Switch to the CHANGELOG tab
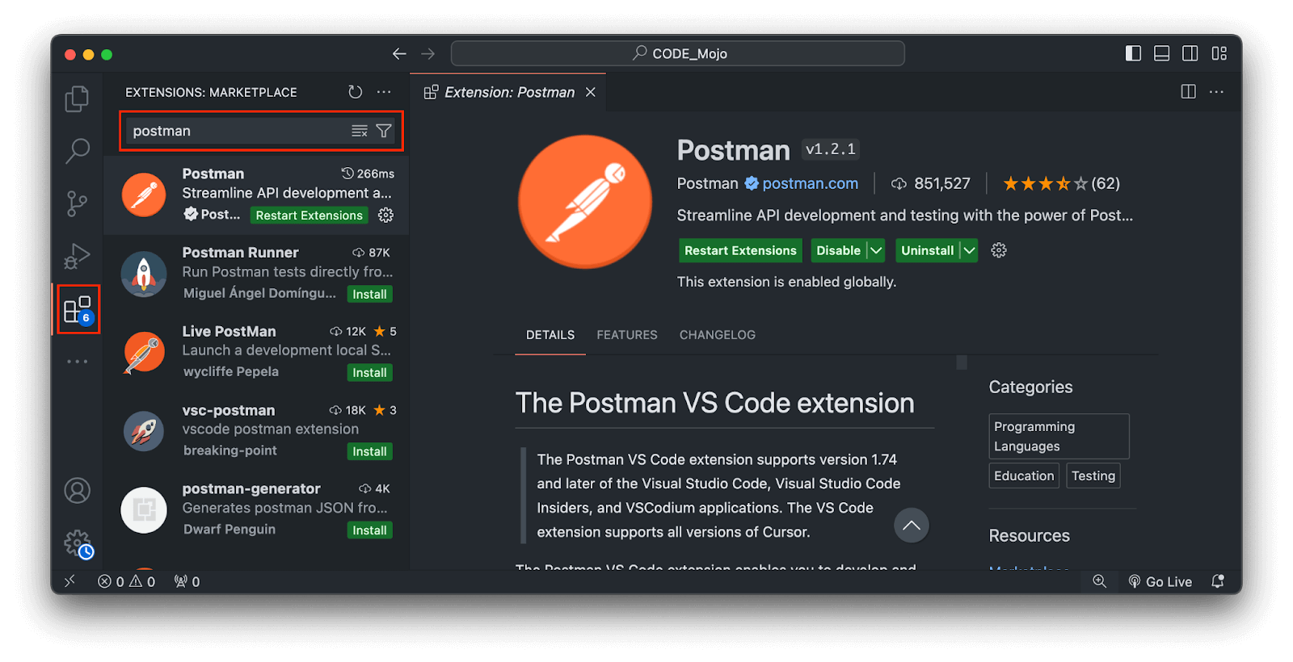The image size is (1293, 662). point(718,334)
